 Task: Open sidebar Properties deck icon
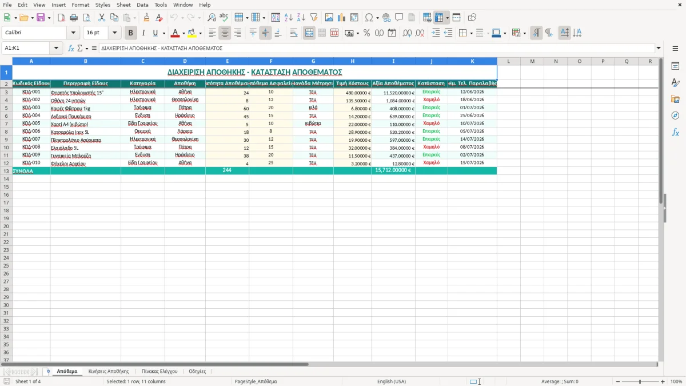675,66
